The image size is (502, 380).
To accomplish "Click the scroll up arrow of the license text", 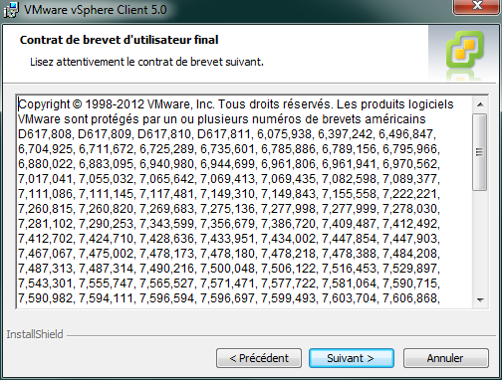I will (x=480, y=104).
